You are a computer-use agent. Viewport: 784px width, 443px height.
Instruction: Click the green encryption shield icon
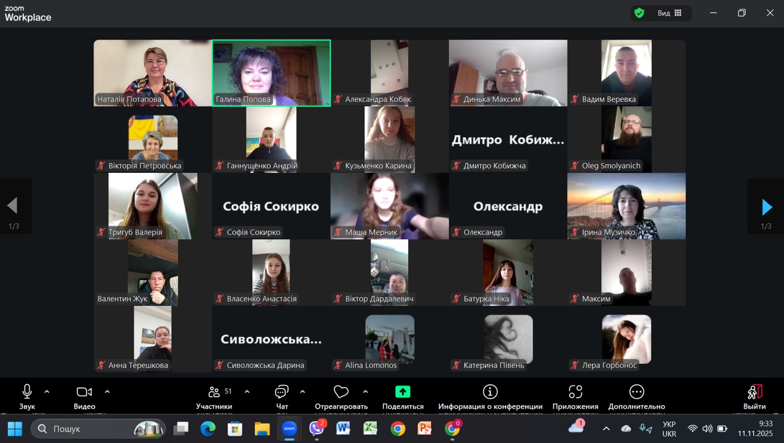tap(639, 13)
